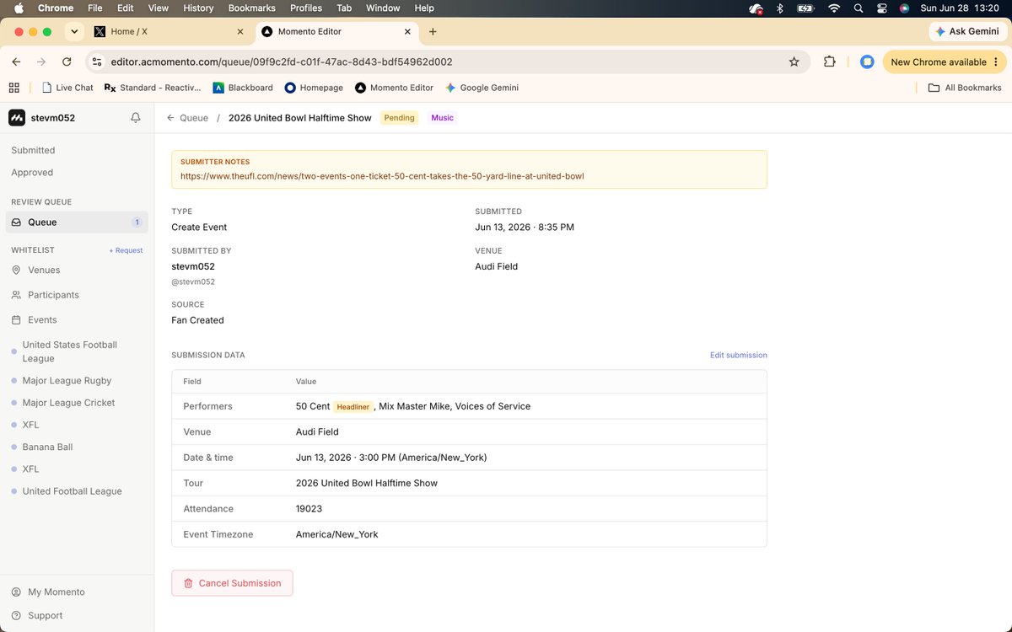Image resolution: width=1012 pixels, height=632 pixels.
Task: Click the Edit submission link
Action: pyautogui.click(x=739, y=355)
